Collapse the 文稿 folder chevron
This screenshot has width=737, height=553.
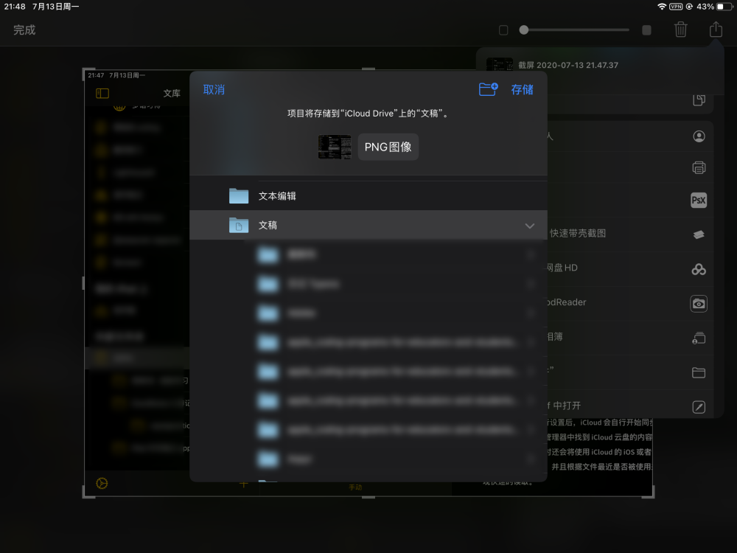coord(530,226)
